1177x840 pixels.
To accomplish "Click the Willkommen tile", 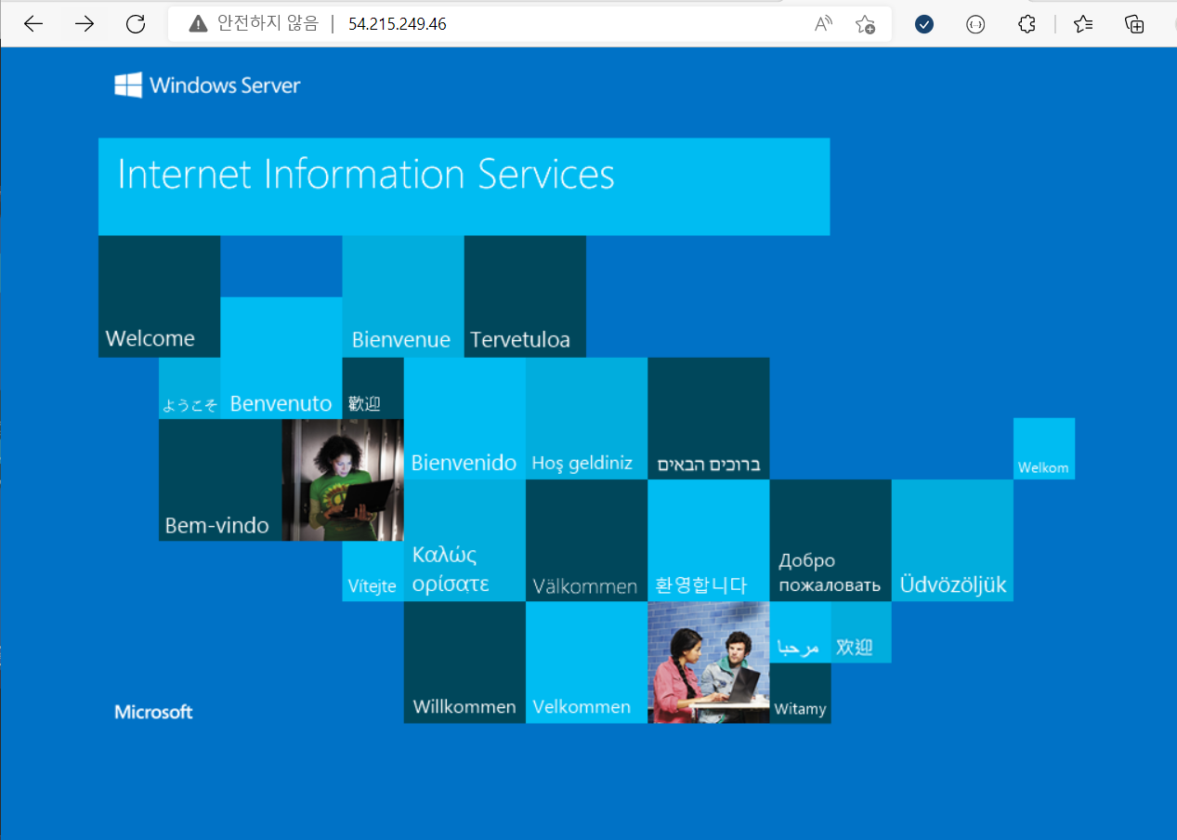I will tap(464, 662).
